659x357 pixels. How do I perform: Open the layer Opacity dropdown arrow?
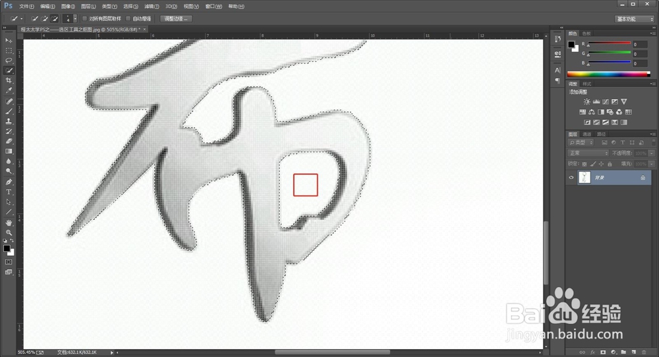(652, 153)
